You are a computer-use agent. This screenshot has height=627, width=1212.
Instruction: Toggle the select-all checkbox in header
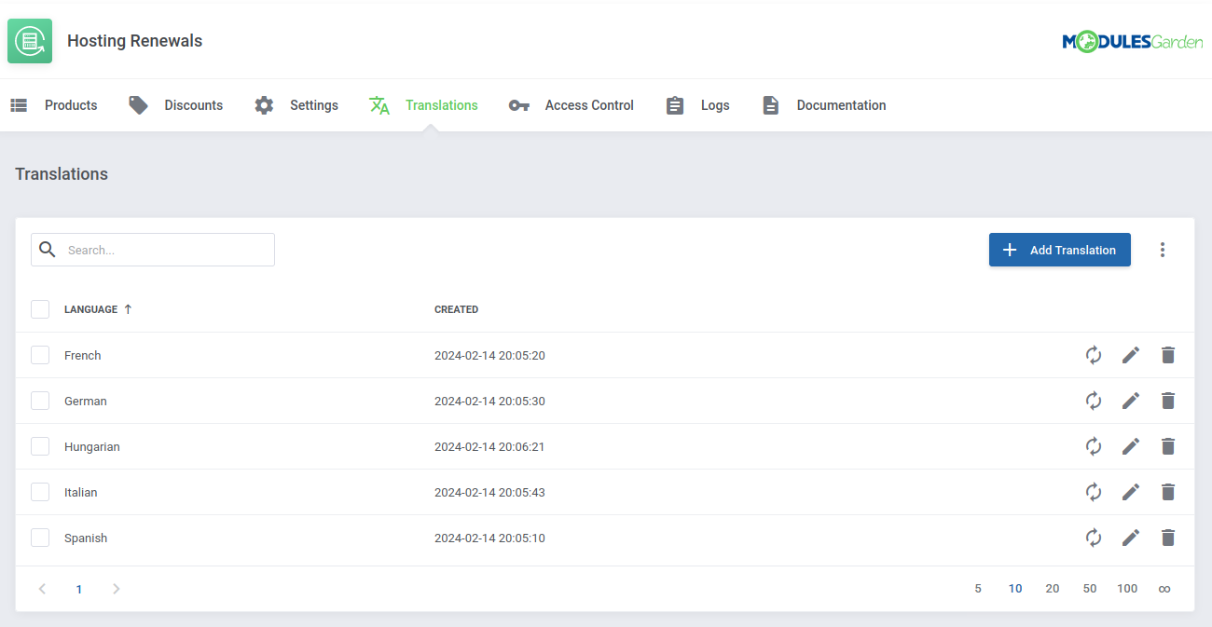(40, 309)
